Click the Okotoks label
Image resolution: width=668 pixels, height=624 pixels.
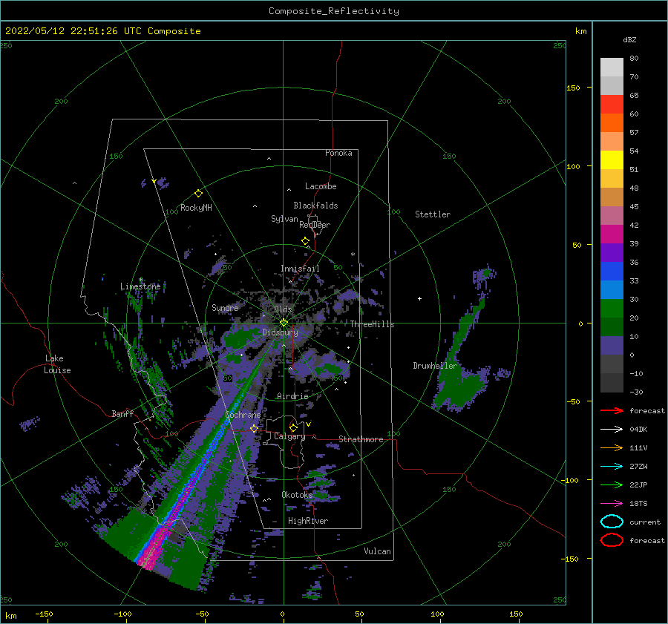click(297, 495)
